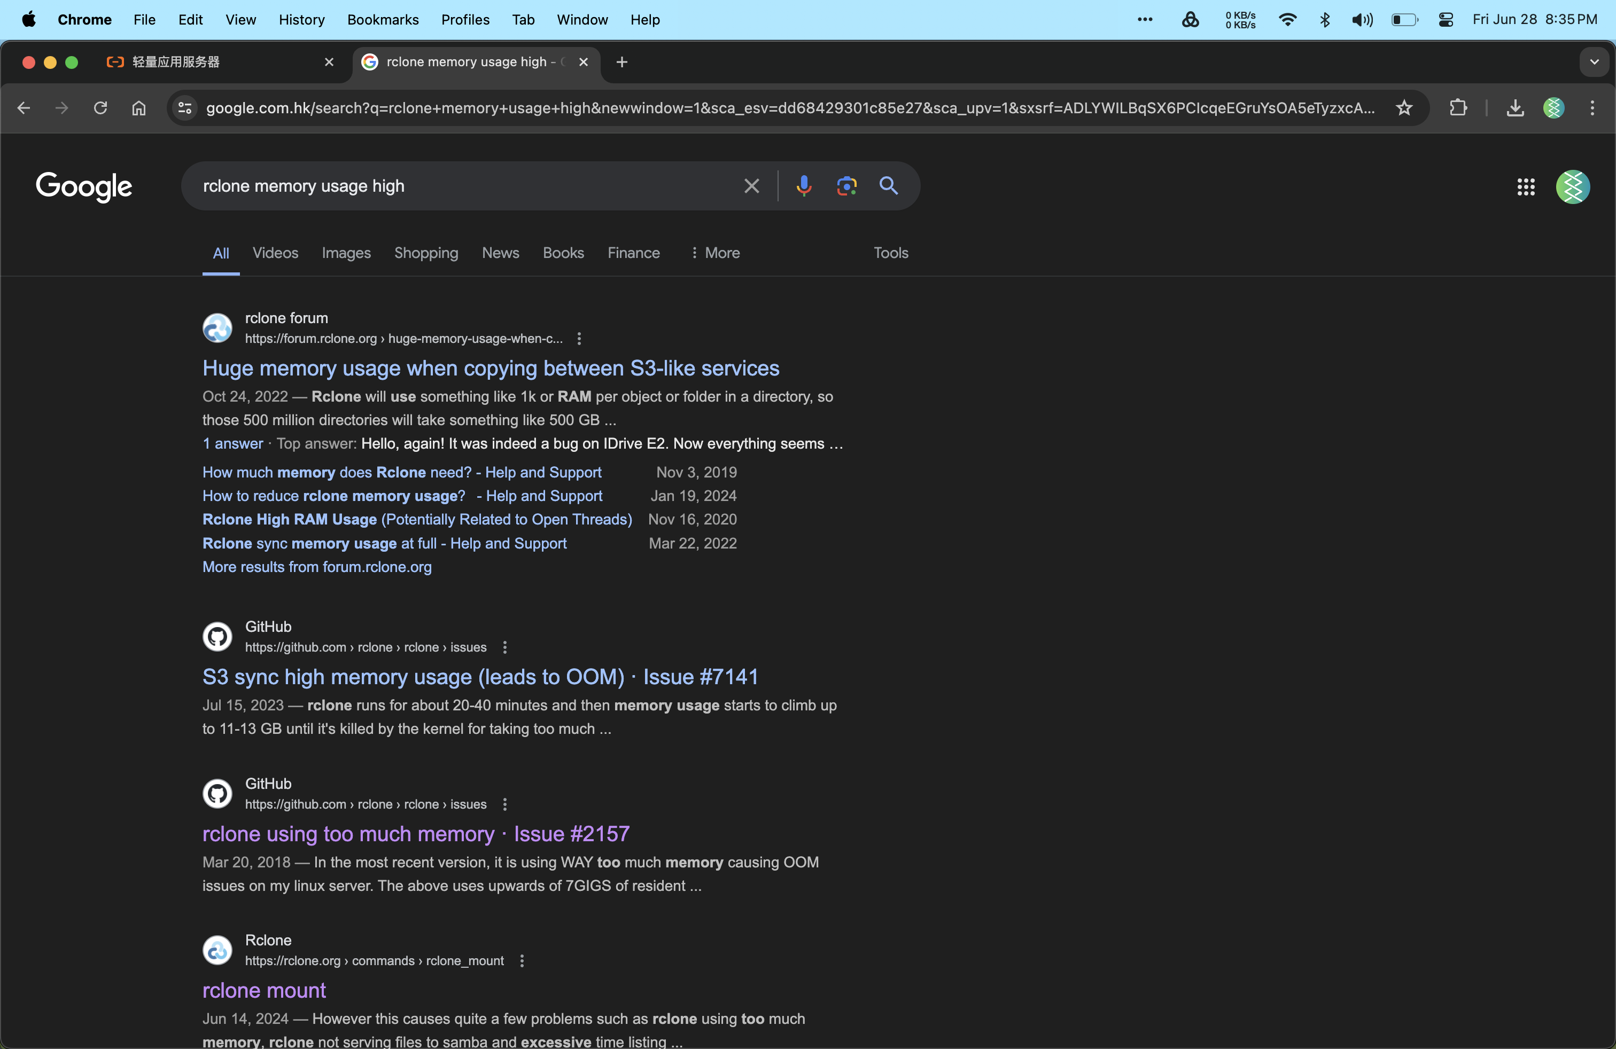Open macOS Control Center icon
The image size is (1616, 1049).
point(1446,20)
